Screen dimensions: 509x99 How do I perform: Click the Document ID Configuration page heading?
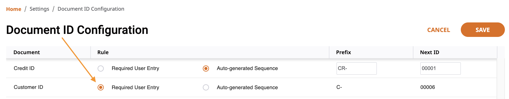pyautogui.click(x=77, y=30)
